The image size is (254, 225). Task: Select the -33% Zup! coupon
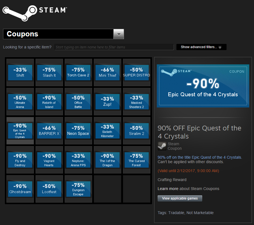tap(108, 102)
